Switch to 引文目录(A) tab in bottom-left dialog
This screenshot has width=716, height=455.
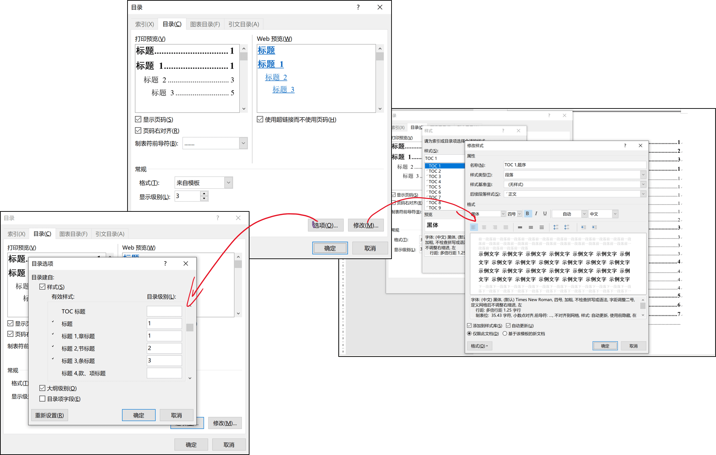click(x=110, y=234)
